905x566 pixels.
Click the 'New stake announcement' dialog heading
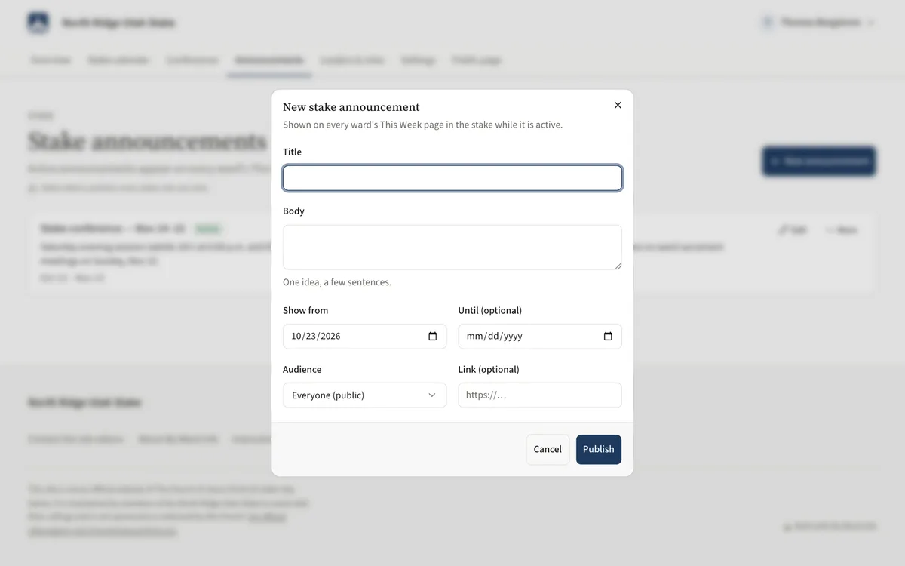tap(351, 107)
